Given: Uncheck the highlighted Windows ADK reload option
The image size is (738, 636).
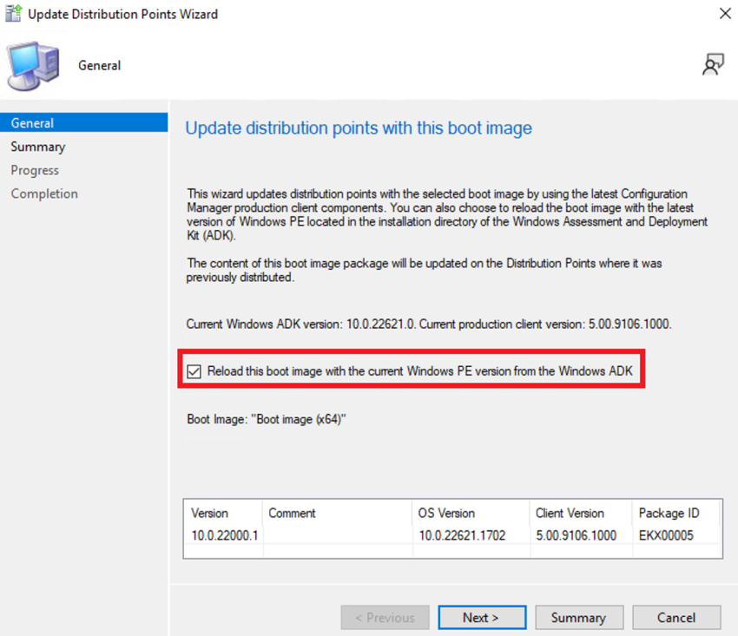Looking at the screenshot, I should (x=193, y=370).
